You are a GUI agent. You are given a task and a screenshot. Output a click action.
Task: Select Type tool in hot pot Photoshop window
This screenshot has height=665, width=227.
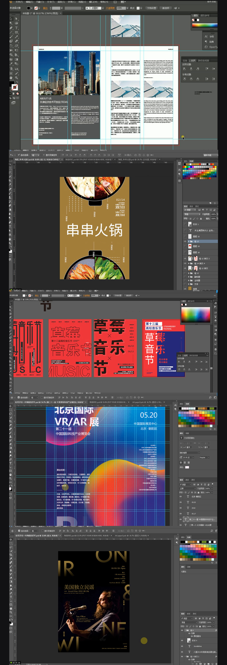click(11, 226)
